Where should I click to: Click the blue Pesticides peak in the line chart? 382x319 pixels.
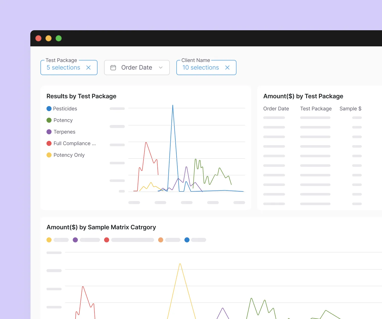[173, 105]
